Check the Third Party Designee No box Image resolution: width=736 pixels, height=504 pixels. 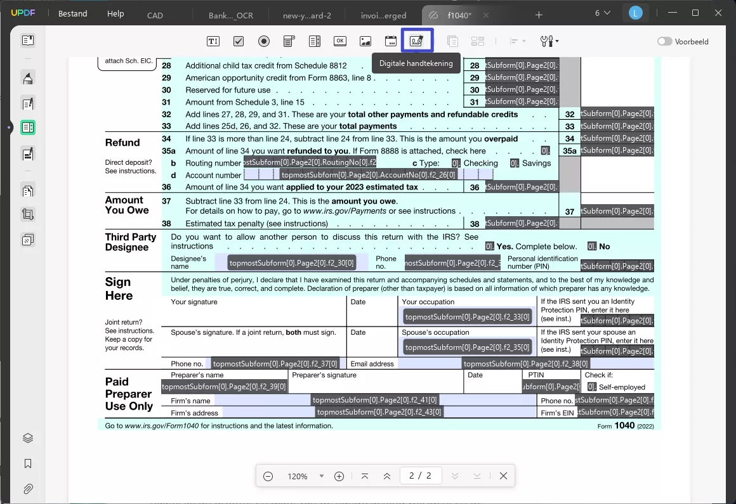tap(592, 246)
